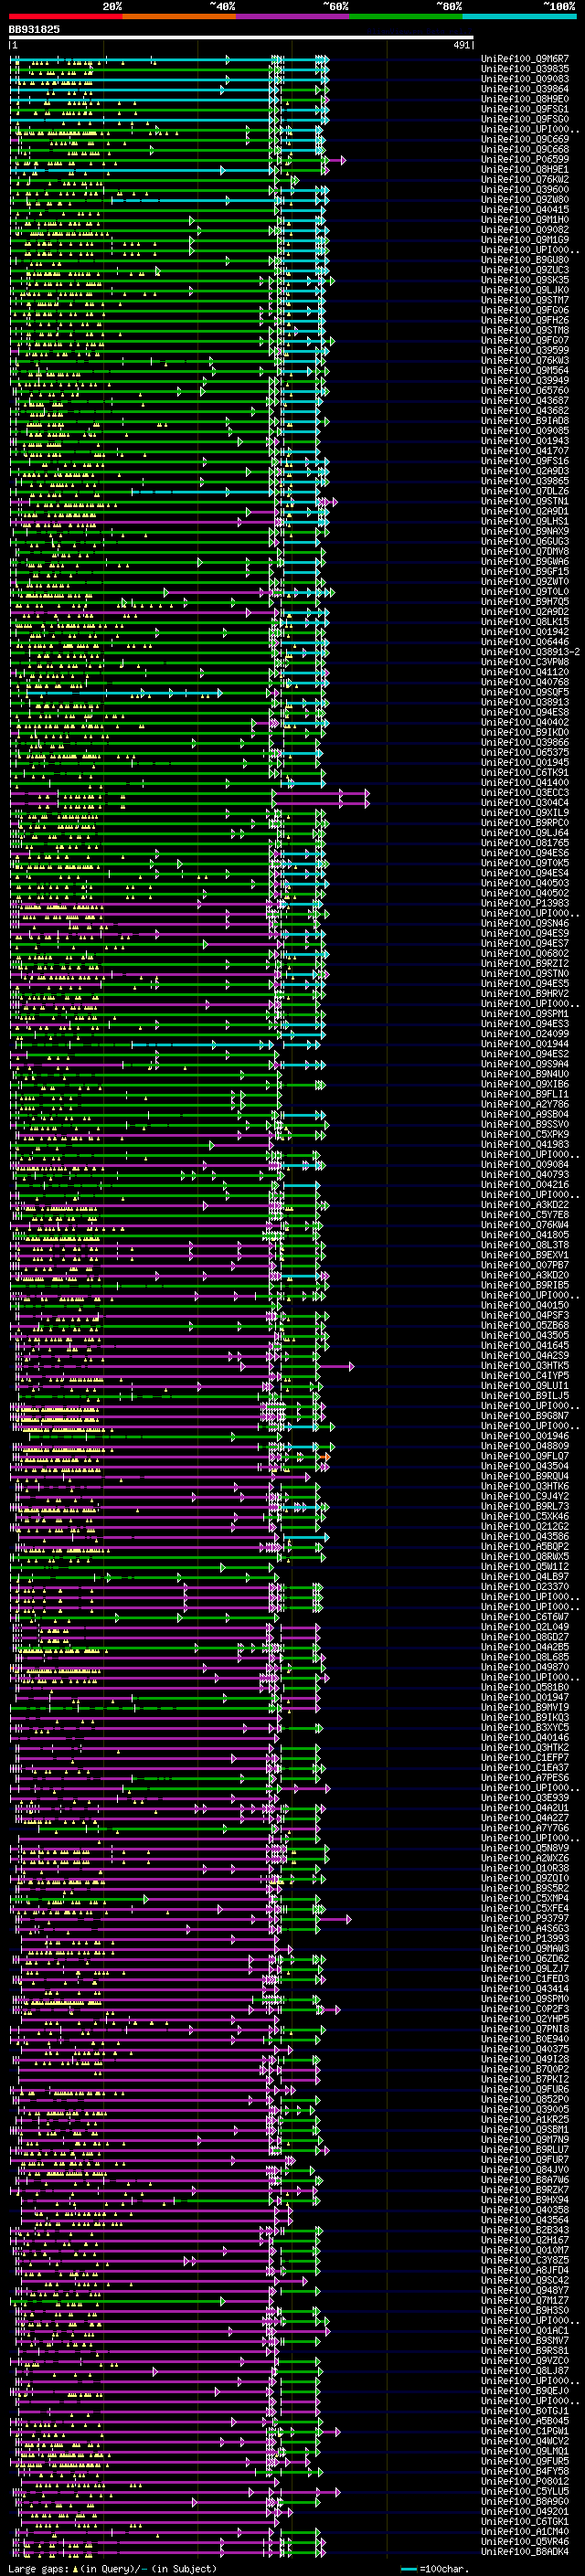The image size is (585, 2576).
Task: Select the row labeled UniRef100_Q9XIL9
Action: coord(525,813)
